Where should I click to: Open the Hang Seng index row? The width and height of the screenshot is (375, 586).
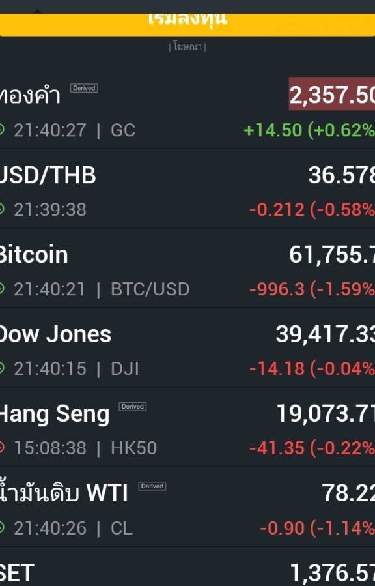pos(187,427)
